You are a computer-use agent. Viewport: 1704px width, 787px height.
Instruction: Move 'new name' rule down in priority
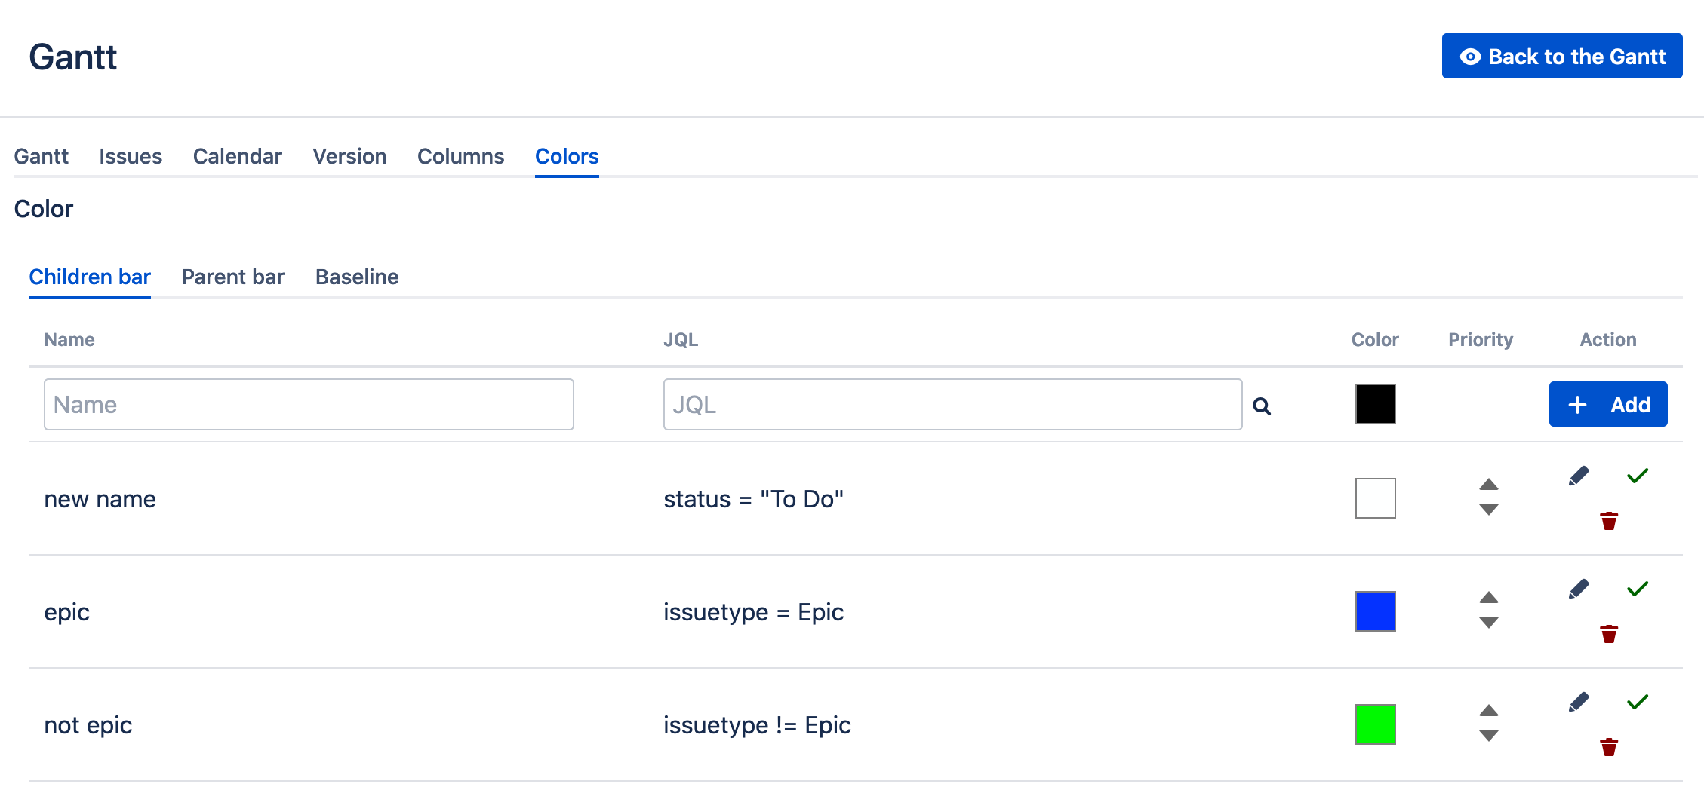coord(1489,510)
